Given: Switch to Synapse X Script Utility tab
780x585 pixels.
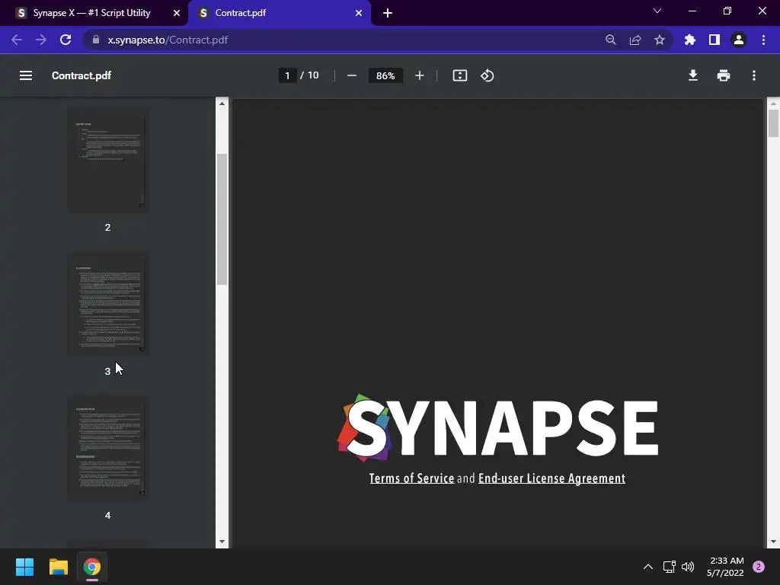Looking at the screenshot, I should point(91,13).
